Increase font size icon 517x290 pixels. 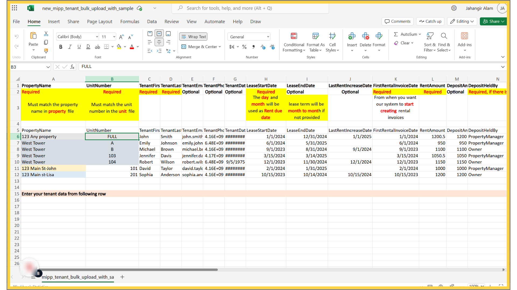(122, 37)
